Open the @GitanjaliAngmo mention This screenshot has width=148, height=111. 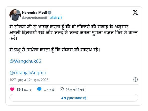(28, 73)
